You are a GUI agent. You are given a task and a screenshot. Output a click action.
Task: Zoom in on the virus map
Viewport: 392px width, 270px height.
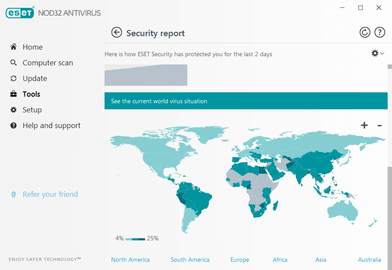(x=364, y=125)
